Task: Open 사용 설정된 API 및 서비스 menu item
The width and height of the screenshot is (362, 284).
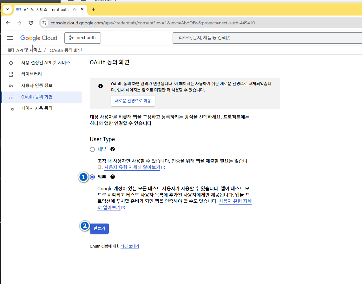Action: [x=45, y=63]
